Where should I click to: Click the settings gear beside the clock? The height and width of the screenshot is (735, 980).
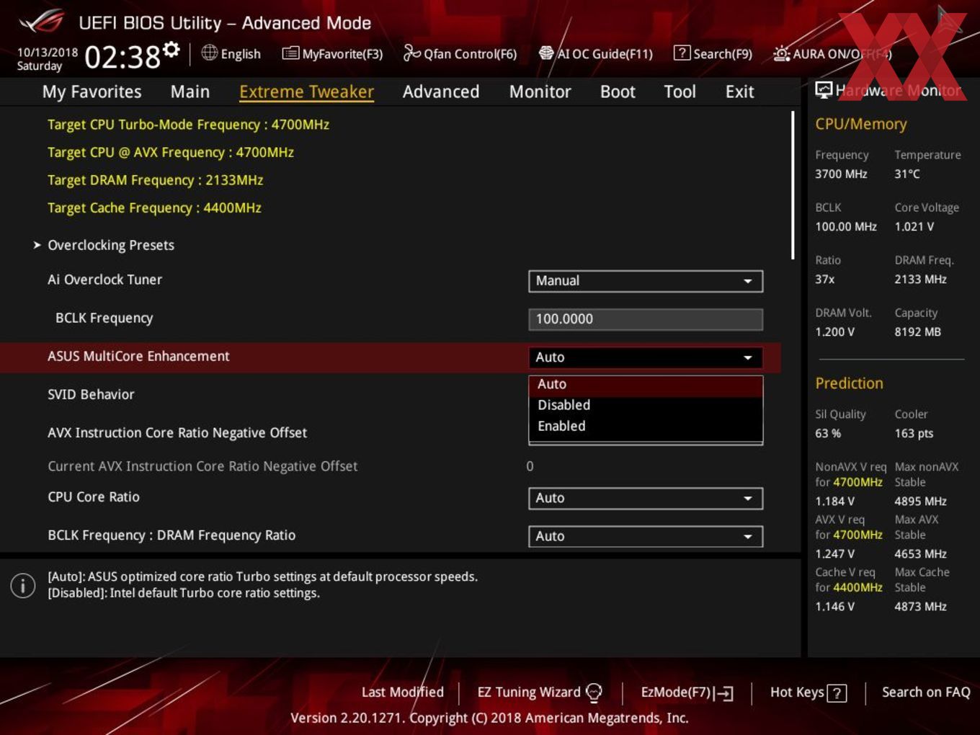tap(171, 50)
